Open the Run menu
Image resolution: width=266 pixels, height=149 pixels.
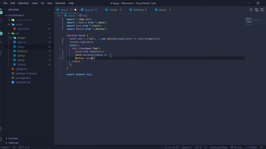click(50, 3)
